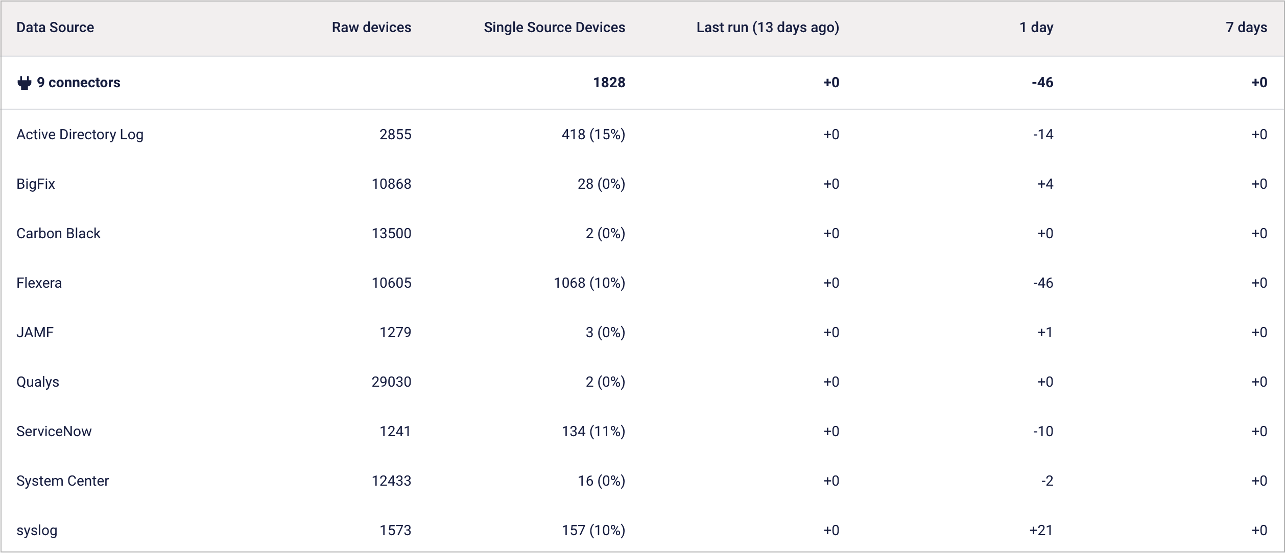Viewport: 1285px width, 553px height.
Task: Click the Raw devices column header
Action: click(x=371, y=28)
